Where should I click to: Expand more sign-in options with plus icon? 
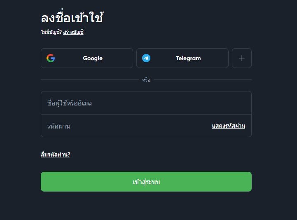(x=242, y=58)
